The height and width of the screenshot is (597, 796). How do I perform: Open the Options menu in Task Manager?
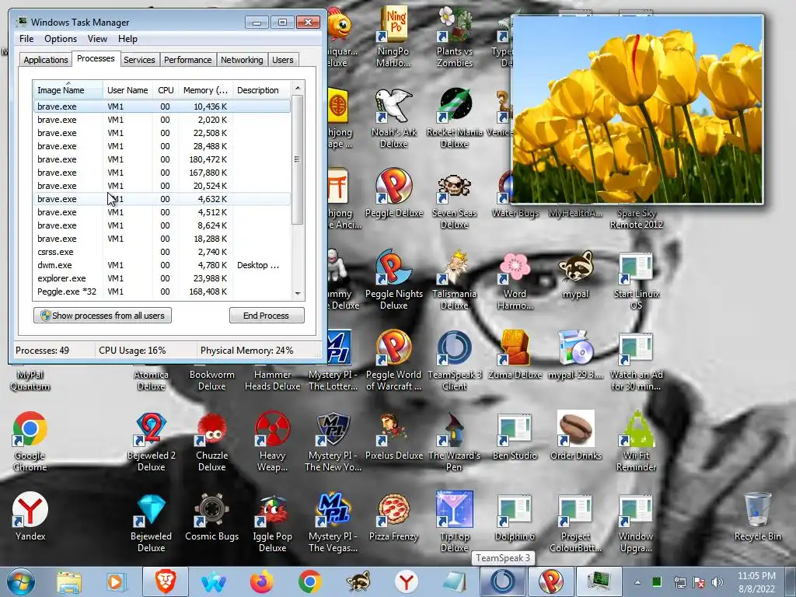[x=61, y=39]
